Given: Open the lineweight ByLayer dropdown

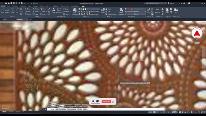Looking at the screenshot, I should coord(145,12).
